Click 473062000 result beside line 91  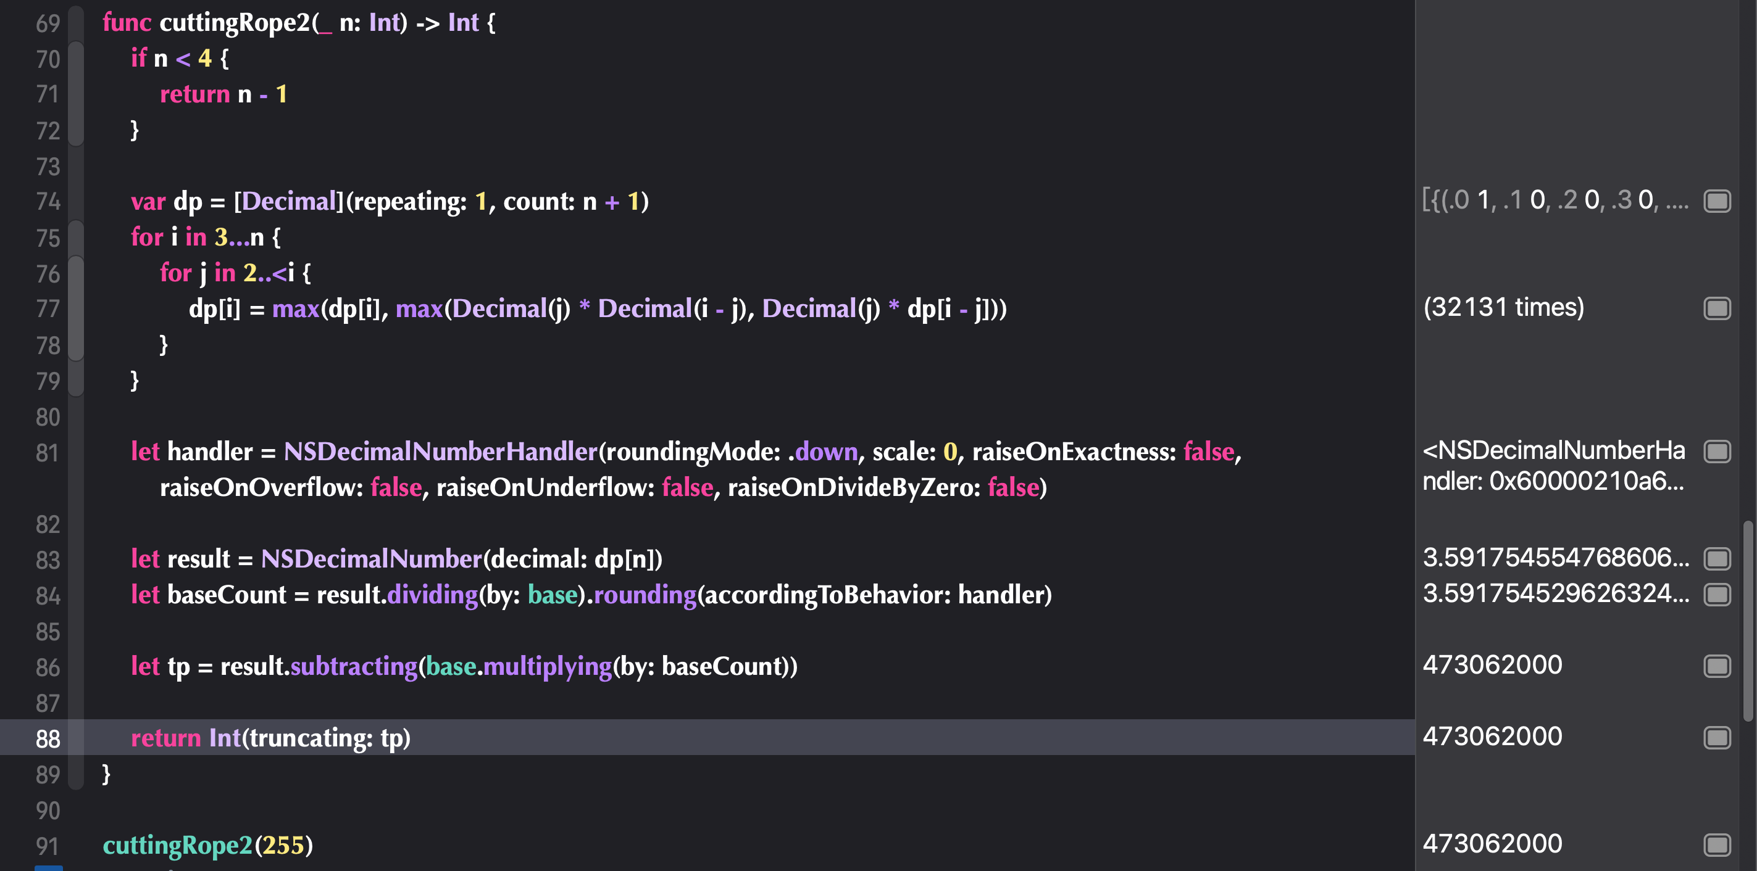pos(1492,844)
